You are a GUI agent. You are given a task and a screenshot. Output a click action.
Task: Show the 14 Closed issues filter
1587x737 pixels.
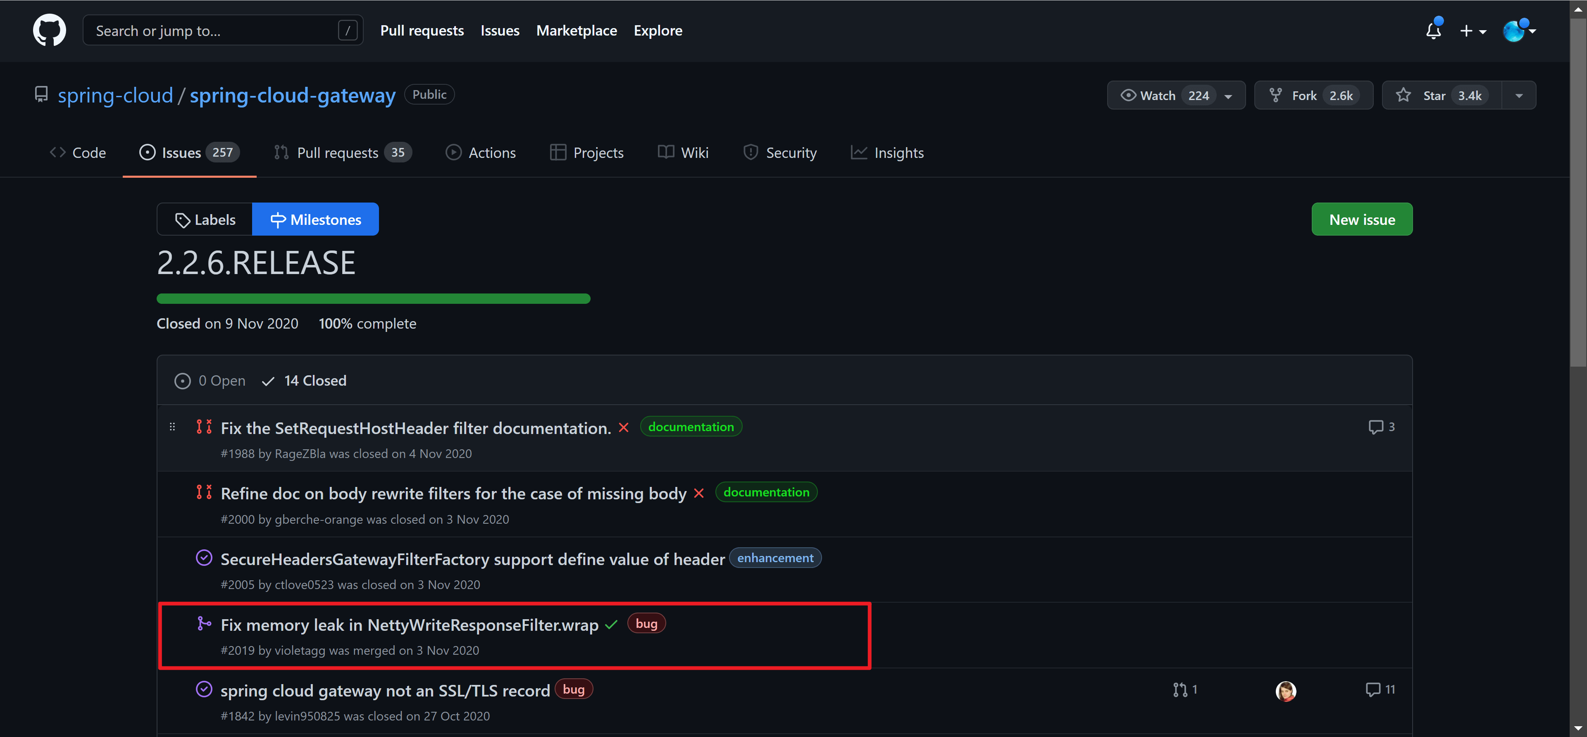pyautogui.click(x=304, y=381)
